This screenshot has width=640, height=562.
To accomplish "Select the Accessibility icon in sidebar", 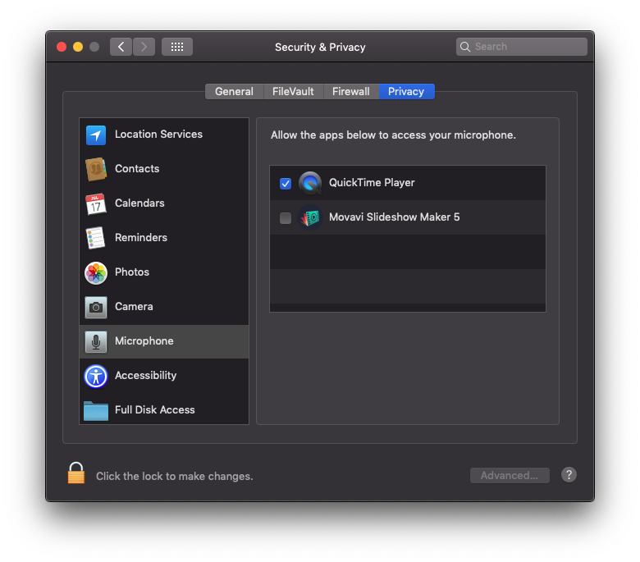I will pyautogui.click(x=96, y=376).
